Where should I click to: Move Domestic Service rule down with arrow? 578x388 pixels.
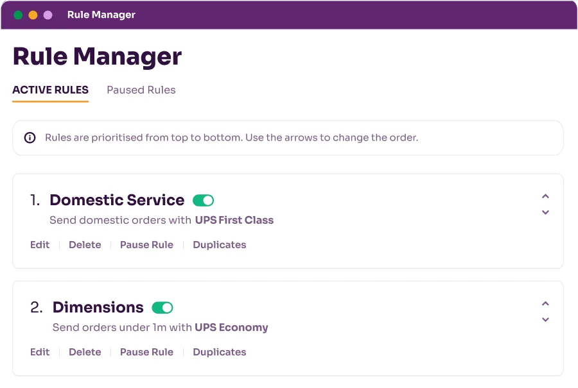click(545, 212)
